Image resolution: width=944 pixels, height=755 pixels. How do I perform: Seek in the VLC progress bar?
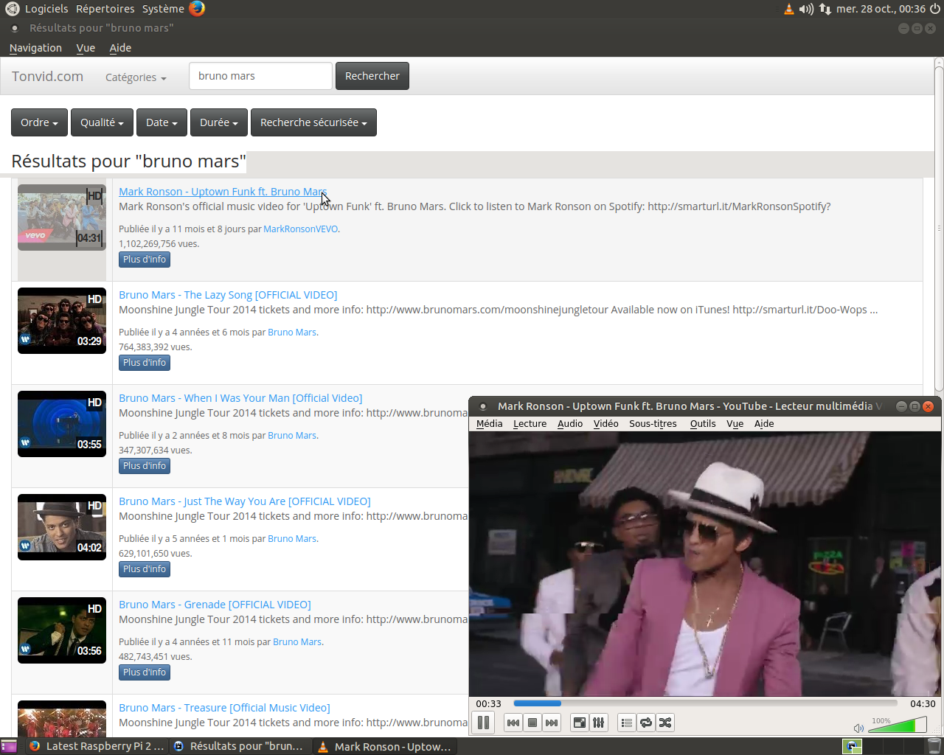coord(706,703)
